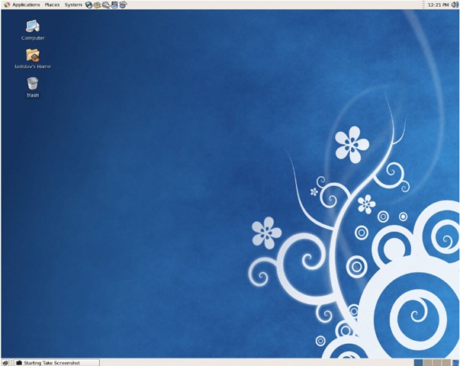Image resolution: width=460 pixels, height=366 pixels.
Task: Open ladislav's Home folder icon
Action: click(33, 59)
